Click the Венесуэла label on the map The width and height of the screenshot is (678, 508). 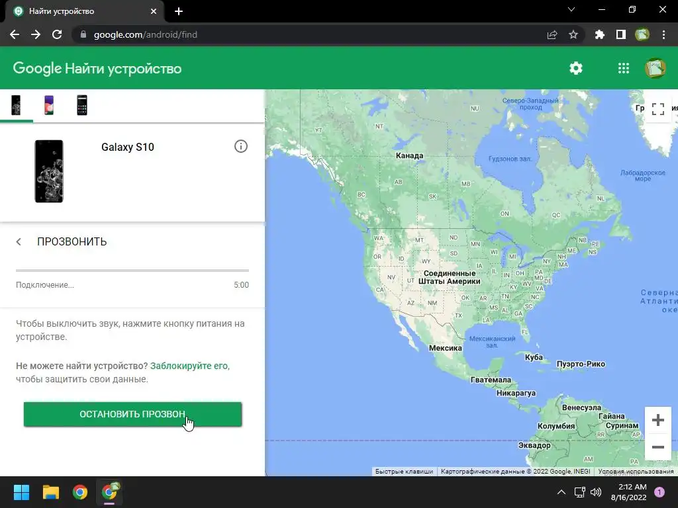[x=581, y=407]
